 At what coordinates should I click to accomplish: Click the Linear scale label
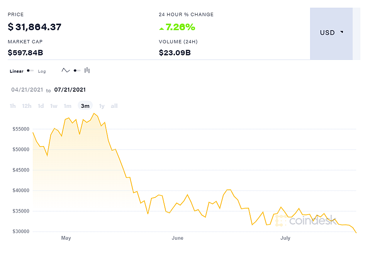point(17,71)
